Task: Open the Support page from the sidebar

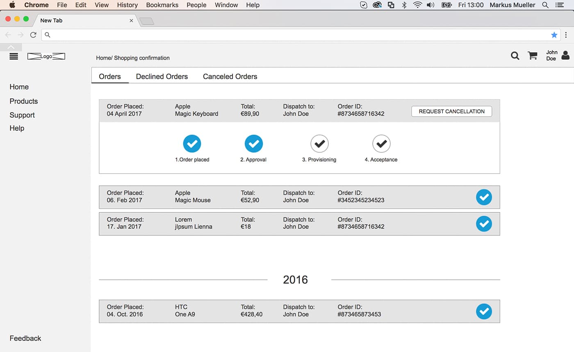Action: click(x=22, y=115)
